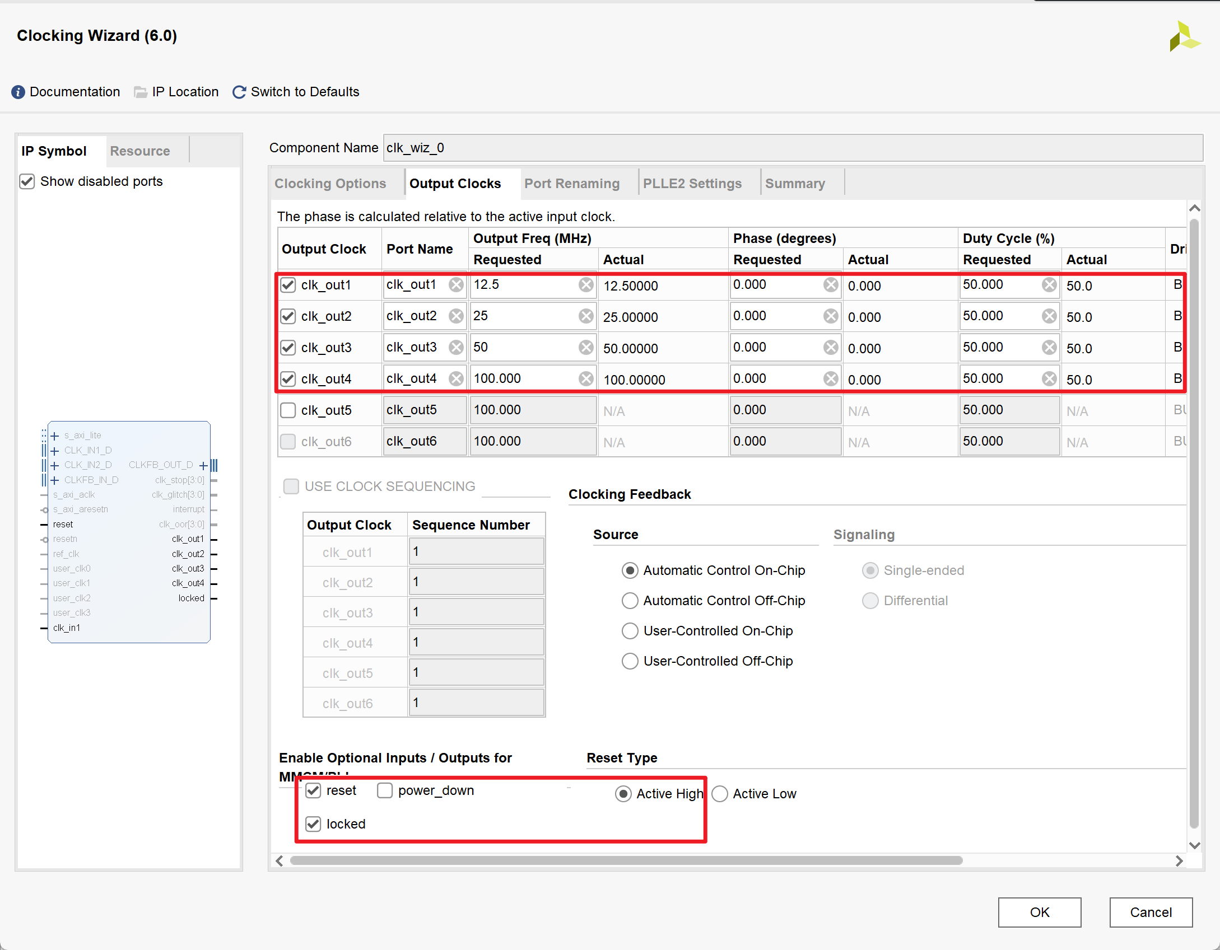Open the IP Location folder icon
1220x950 pixels.
[141, 92]
